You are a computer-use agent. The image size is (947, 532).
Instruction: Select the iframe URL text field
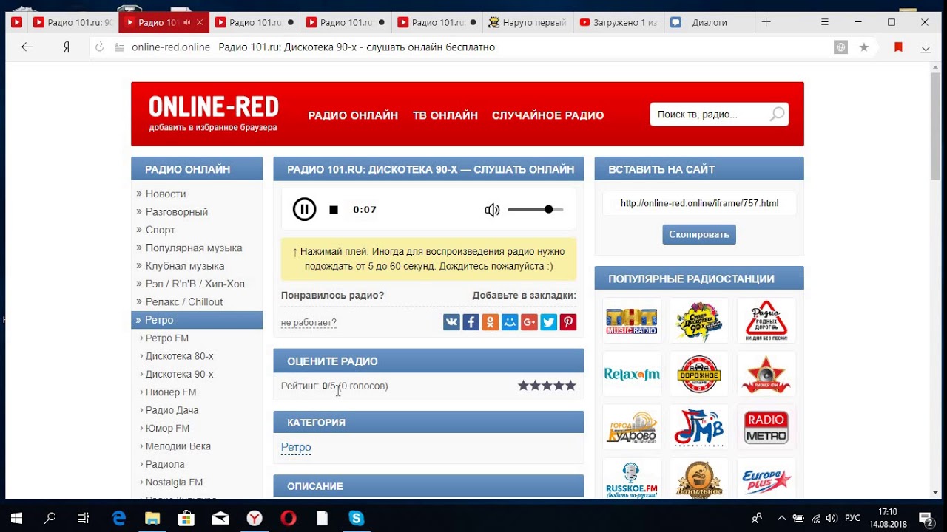(x=699, y=203)
